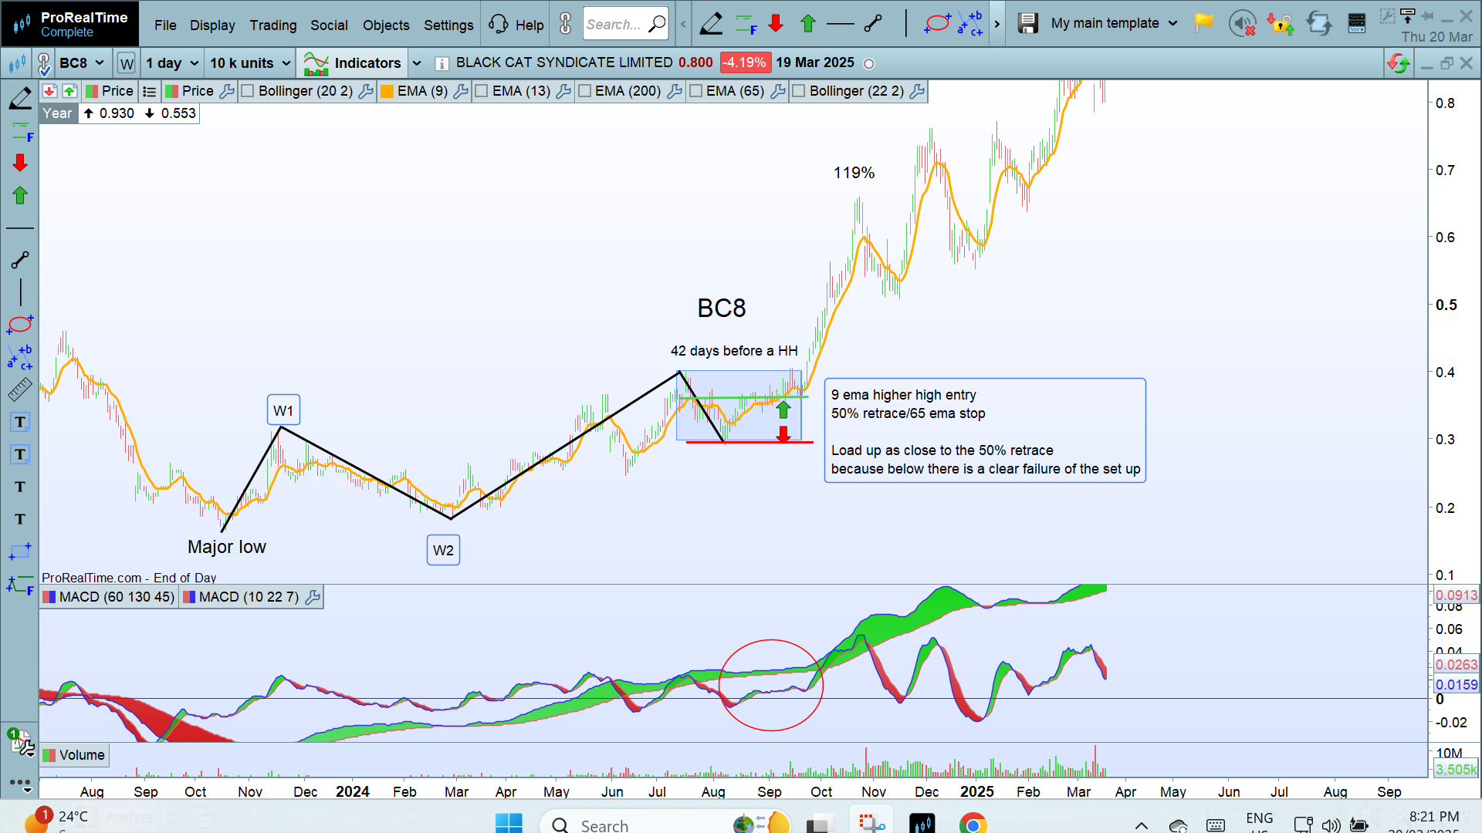1482x833 pixels.
Task: Click the list icon between the Price labels
Action: 150,91
